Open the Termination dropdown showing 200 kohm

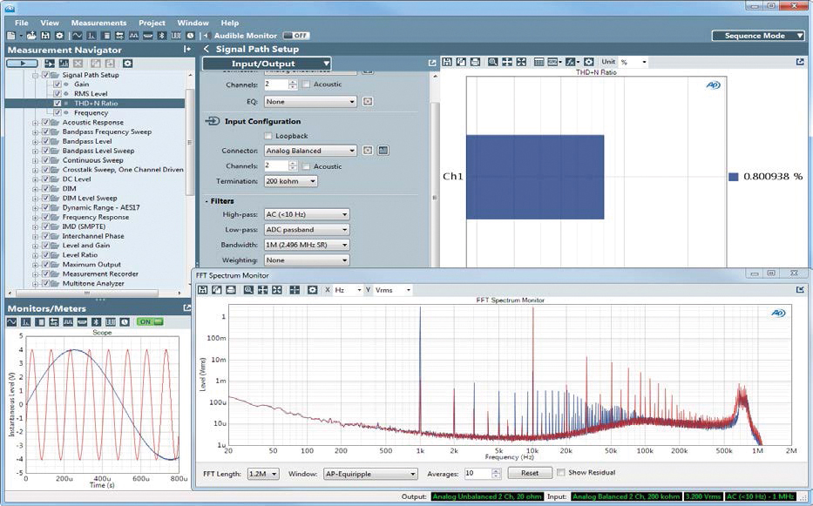[x=291, y=181]
